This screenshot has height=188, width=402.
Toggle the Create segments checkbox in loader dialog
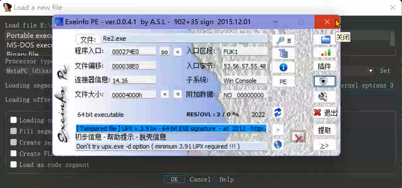[14, 142]
